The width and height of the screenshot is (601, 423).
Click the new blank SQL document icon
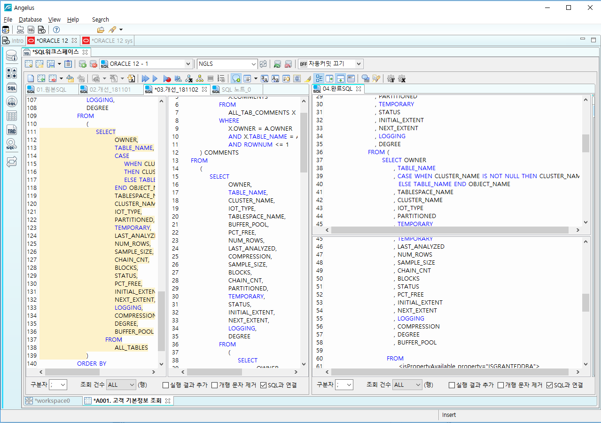click(31, 78)
